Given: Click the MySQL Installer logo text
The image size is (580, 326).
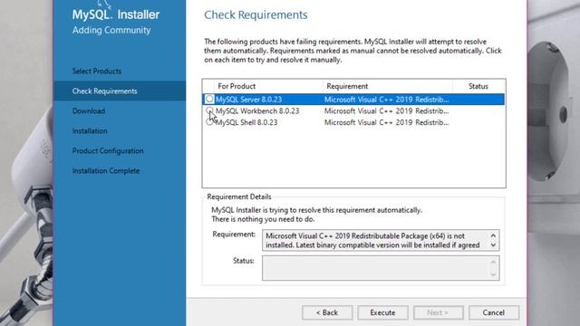Looking at the screenshot, I should (116, 14).
